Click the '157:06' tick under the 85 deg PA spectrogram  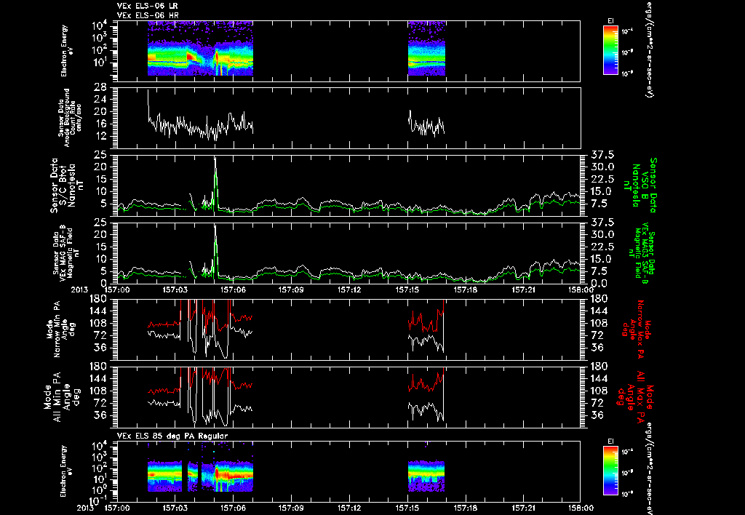click(234, 508)
